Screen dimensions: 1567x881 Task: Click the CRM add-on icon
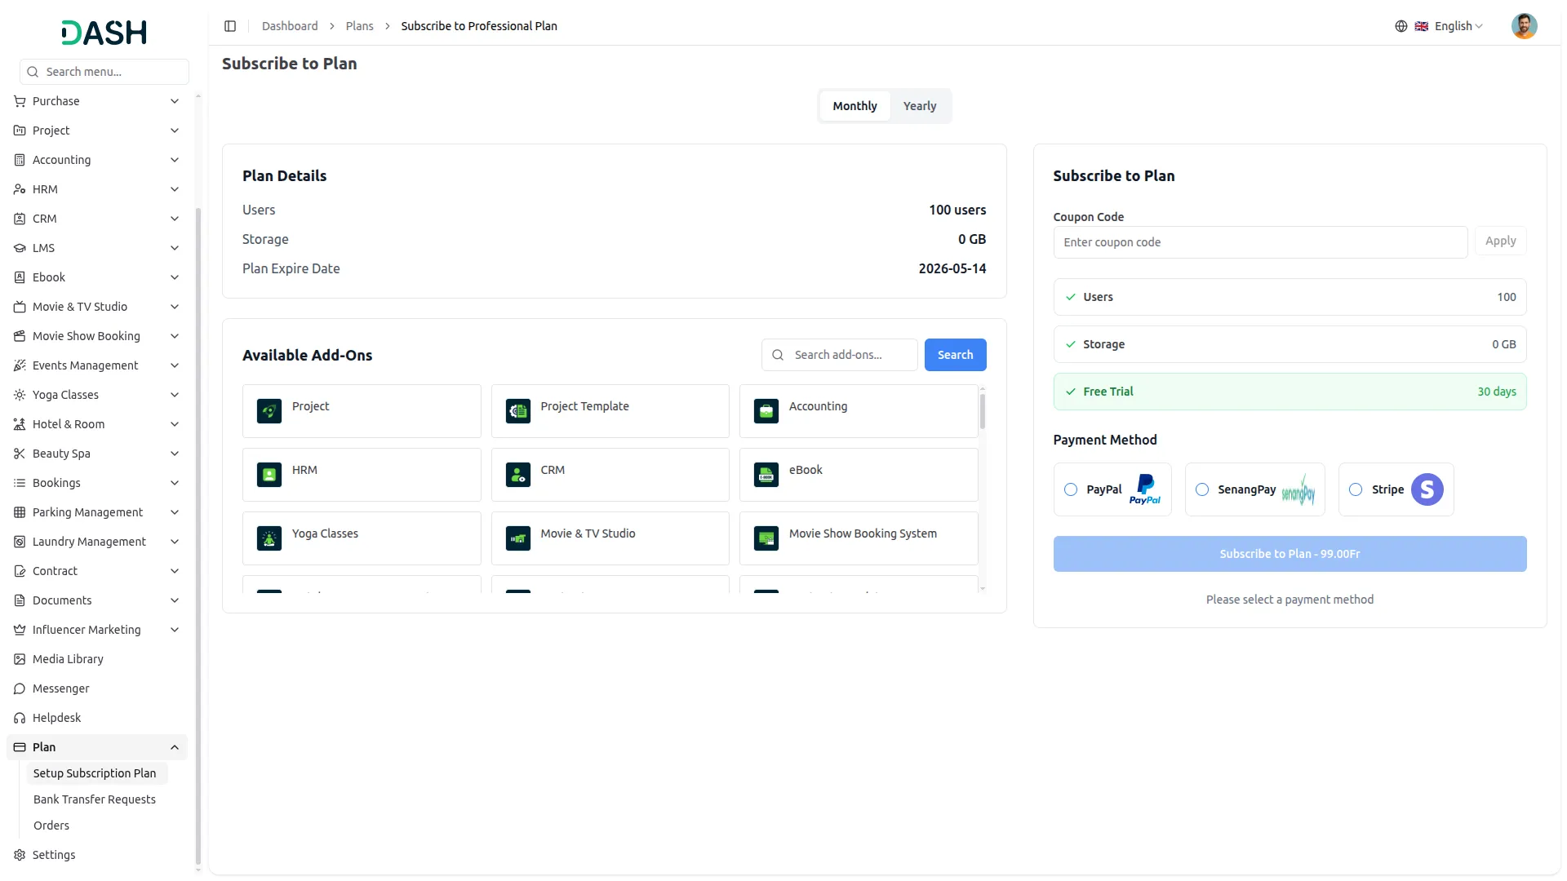(x=518, y=475)
